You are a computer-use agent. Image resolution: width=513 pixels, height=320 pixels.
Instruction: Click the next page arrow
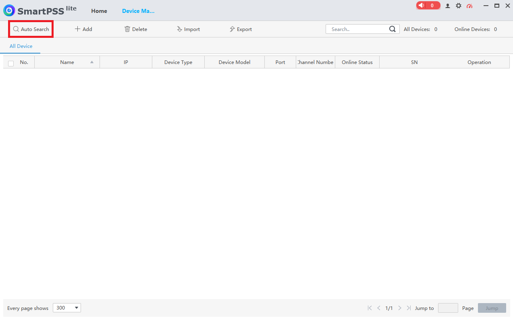pyautogui.click(x=400, y=308)
